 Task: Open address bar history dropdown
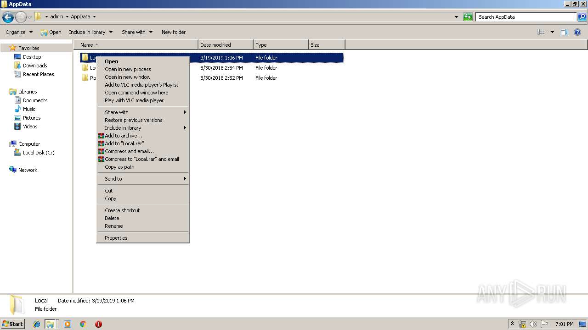click(x=456, y=17)
